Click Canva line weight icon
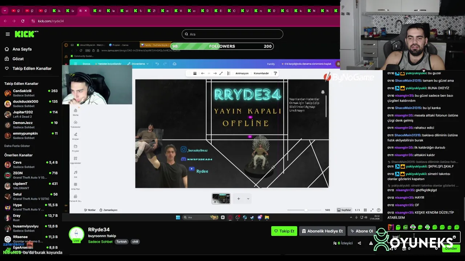The height and width of the screenshot is (261, 465). [195, 73]
